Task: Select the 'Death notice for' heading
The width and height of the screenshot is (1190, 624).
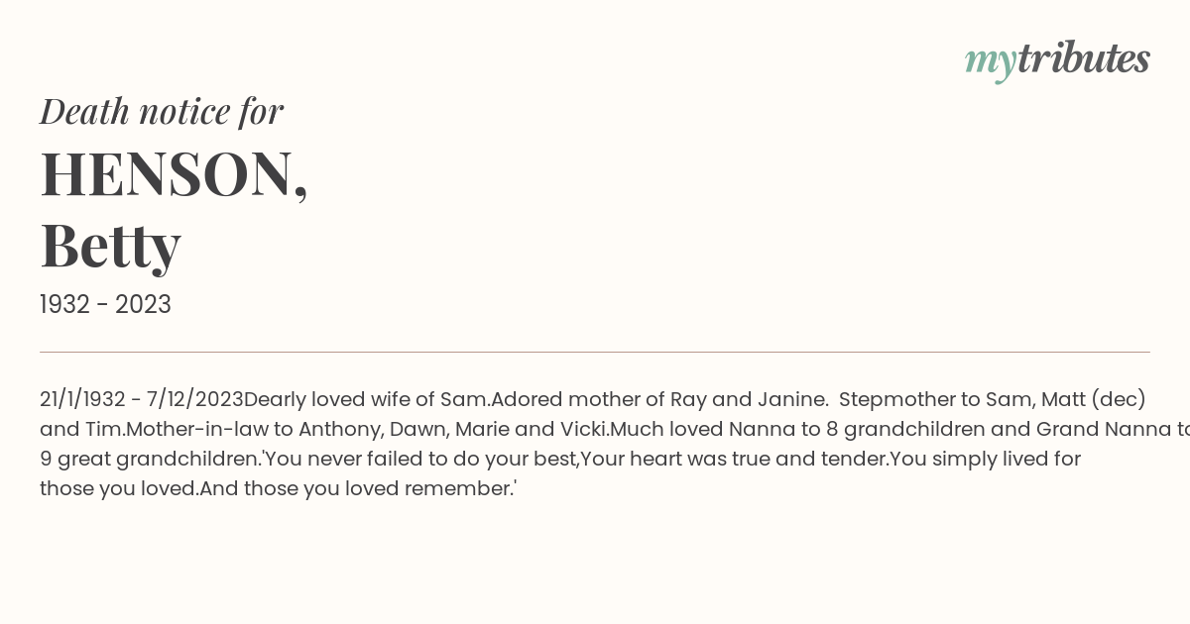Action: [162, 111]
